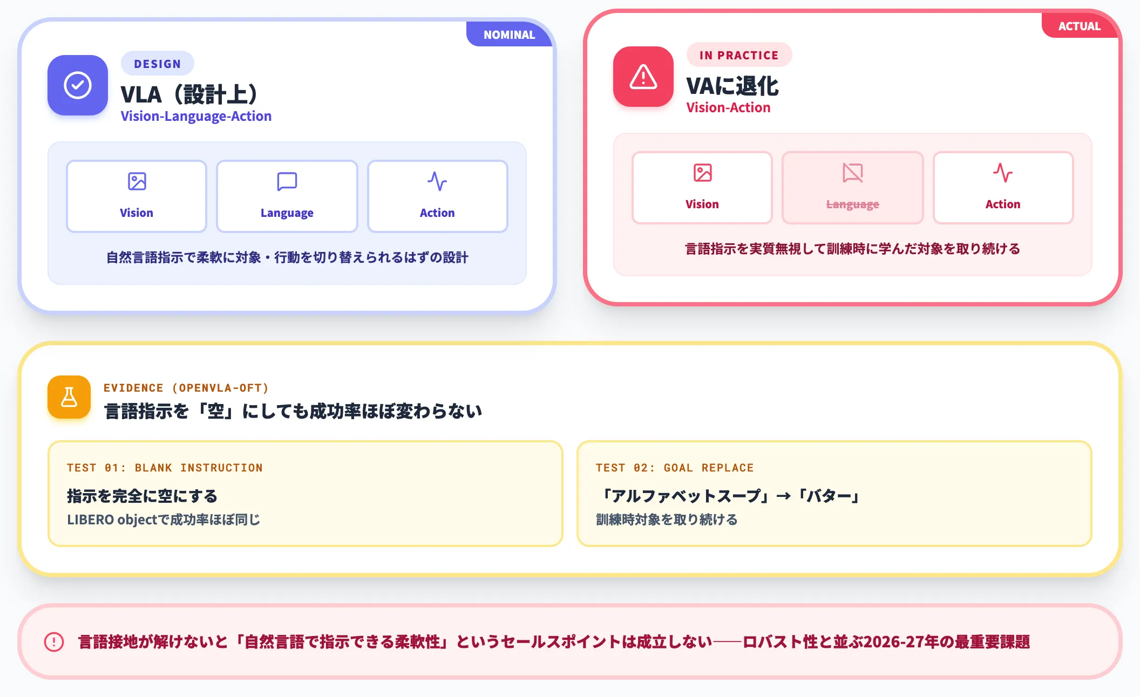Click the pulse icon in red Action card

coord(1003,173)
